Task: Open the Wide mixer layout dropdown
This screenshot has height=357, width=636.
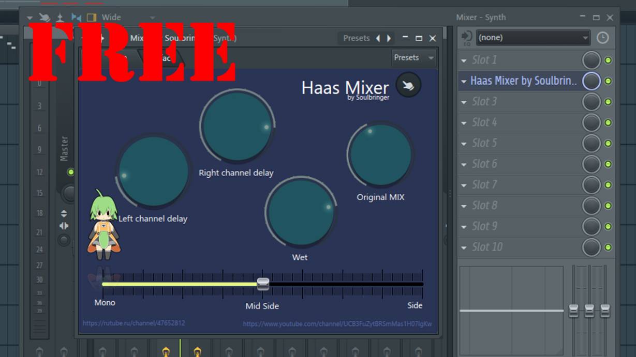Action: coord(127,18)
